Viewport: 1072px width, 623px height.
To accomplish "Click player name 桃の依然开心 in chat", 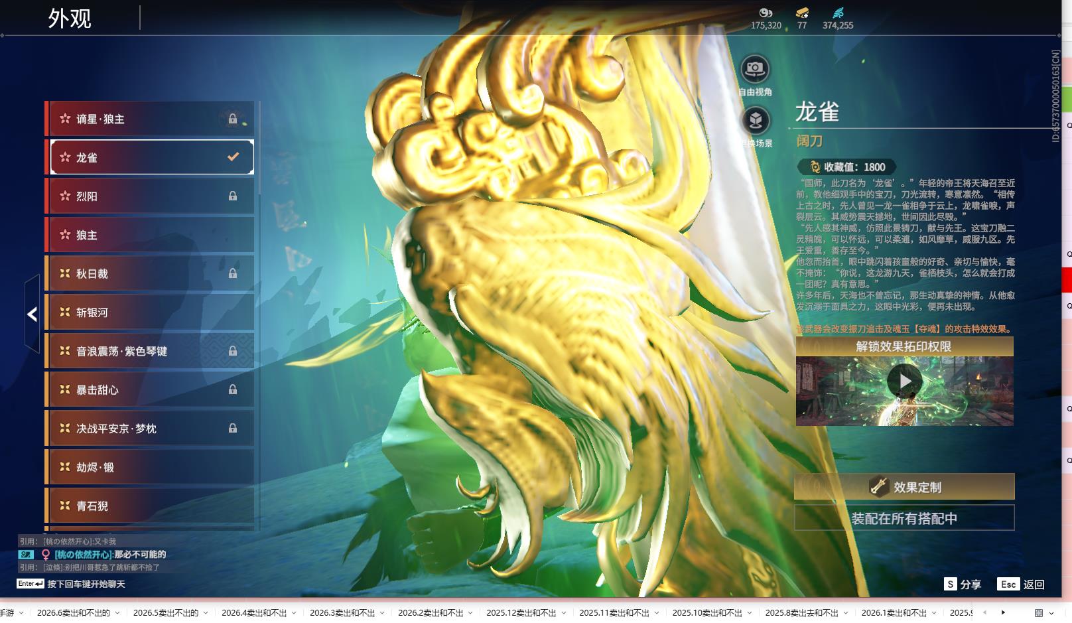I will coord(83,555).
